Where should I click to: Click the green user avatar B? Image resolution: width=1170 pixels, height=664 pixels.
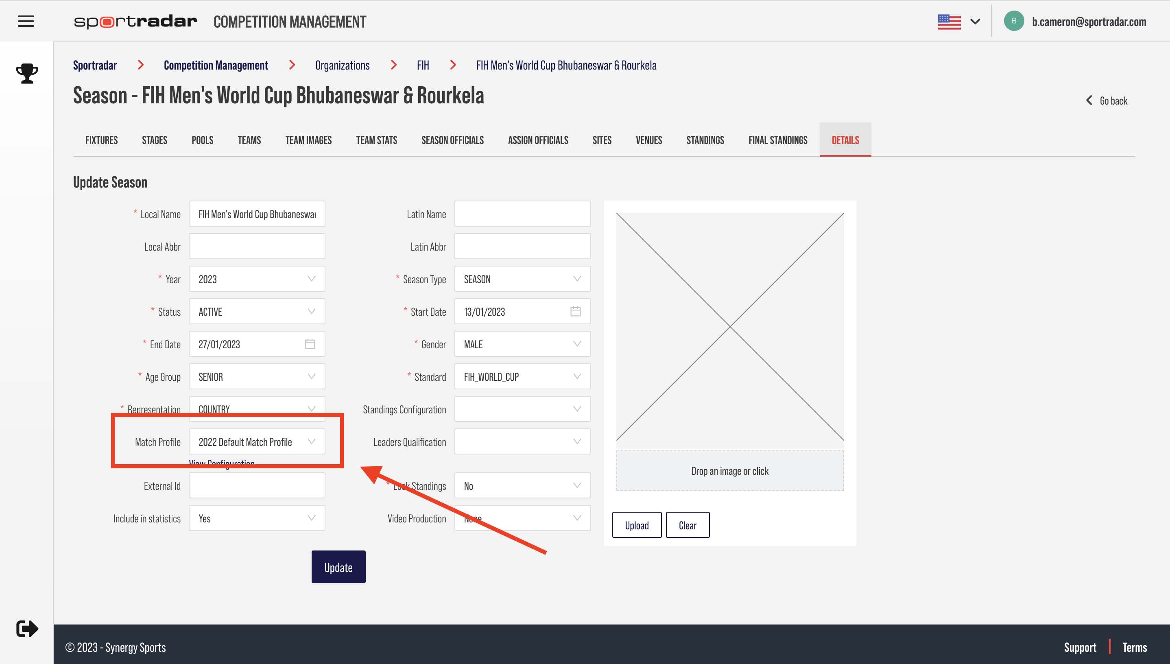tap(1014, 21)
